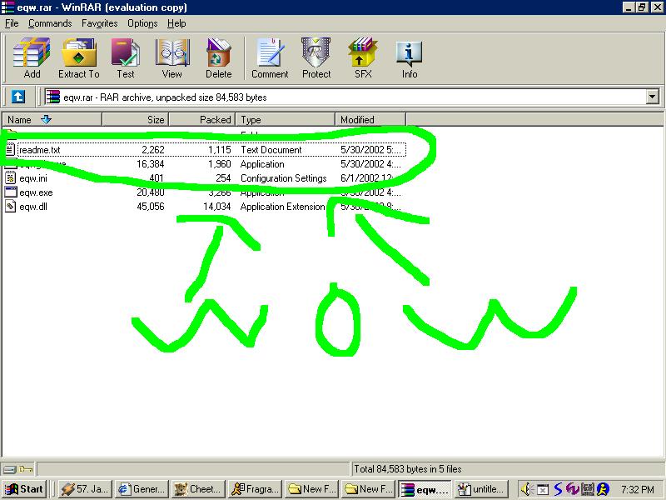This screenshot has height=500, width=666.
Task: Click the Protect toolbar icon
Action: 316,57
